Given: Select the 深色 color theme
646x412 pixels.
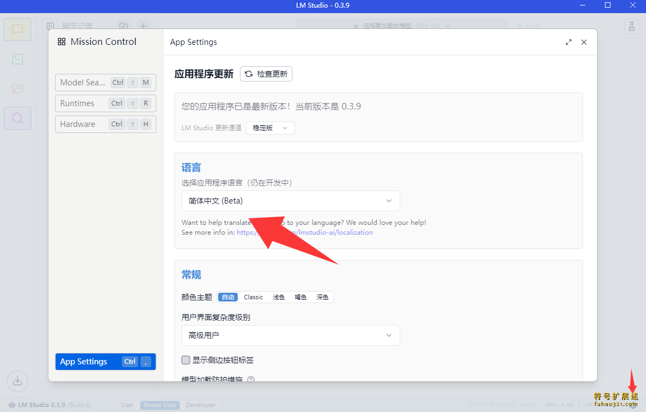Looking at the screenshot, I should [322, 297].
